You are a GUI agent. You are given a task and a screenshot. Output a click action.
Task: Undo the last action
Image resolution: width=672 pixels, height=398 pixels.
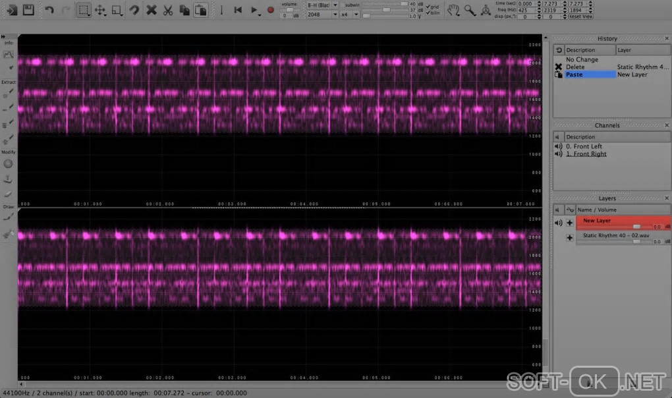tap(49, 10)
